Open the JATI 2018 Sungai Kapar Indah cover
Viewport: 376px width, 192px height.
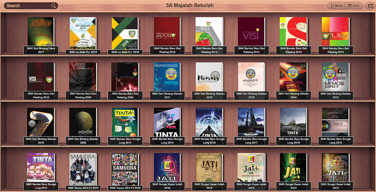[209, 167]
